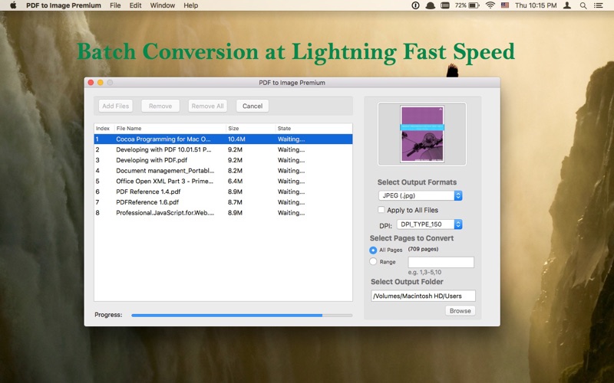Open the Help menu

(x=190, y=5)
